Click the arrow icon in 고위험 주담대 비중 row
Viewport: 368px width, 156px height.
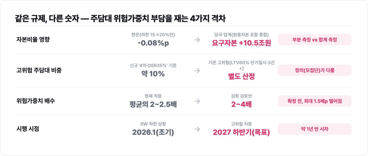(x=197, y=70)
